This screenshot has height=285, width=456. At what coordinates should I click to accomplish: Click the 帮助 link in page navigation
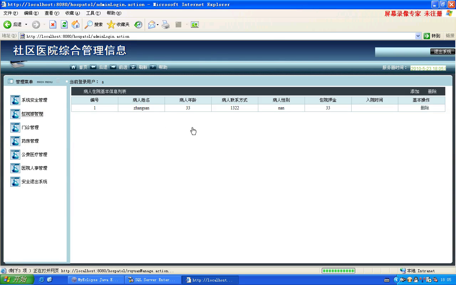click(163, 67)
